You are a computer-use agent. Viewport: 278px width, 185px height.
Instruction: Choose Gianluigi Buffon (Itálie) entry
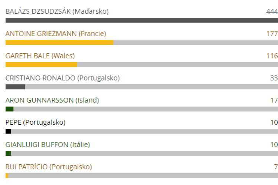(x=48, y=145)
